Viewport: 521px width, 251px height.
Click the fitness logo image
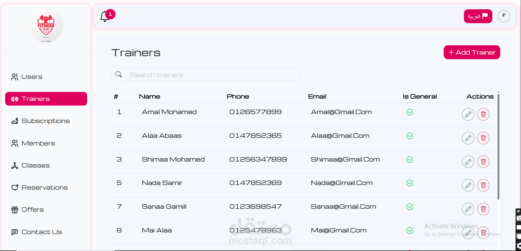(46, 26)
